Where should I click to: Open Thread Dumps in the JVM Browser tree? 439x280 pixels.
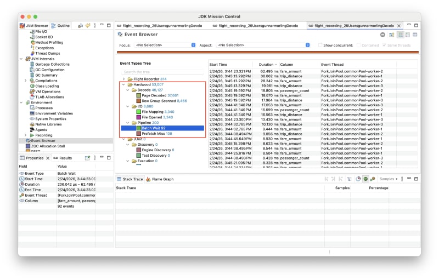tap(48, 53)
